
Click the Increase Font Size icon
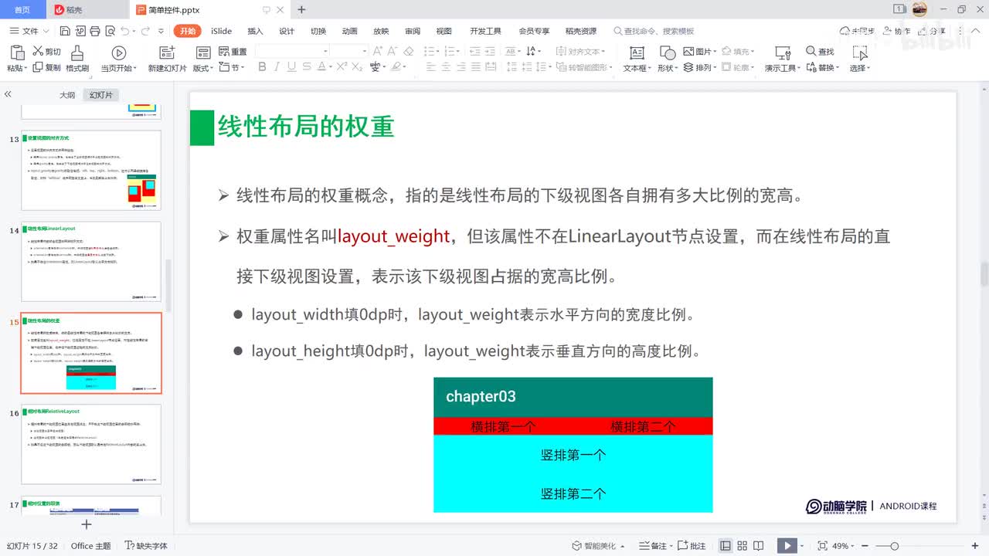378,51
